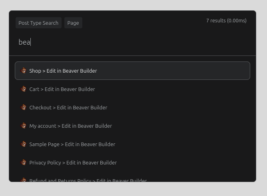Click the beaver icon beside Privacy Policy result
Screen dimensions: 267x196
point(23,162)
